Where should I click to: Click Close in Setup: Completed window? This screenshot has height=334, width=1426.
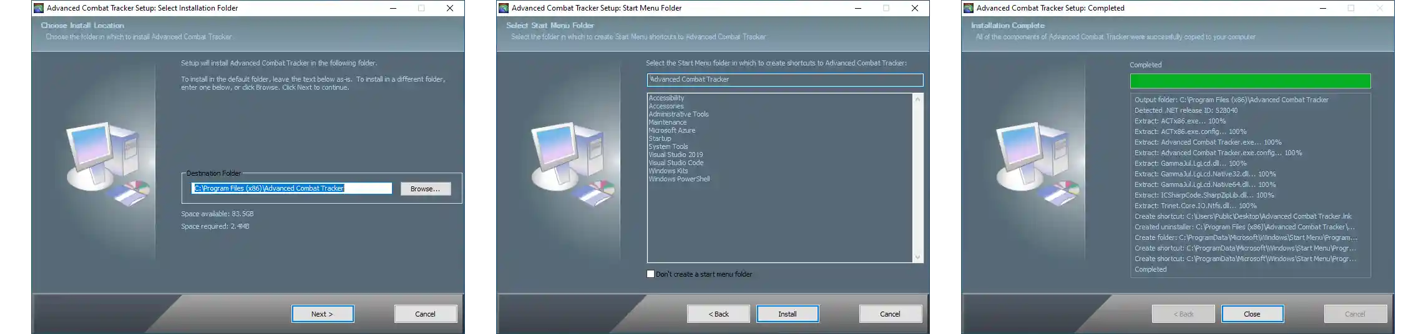[x=1252, y=314]
